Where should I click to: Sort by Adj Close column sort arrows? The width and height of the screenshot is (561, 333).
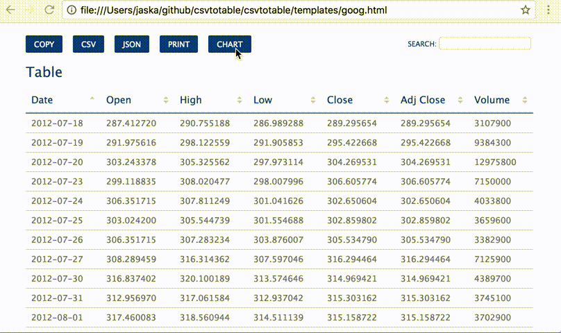[460, 100]
